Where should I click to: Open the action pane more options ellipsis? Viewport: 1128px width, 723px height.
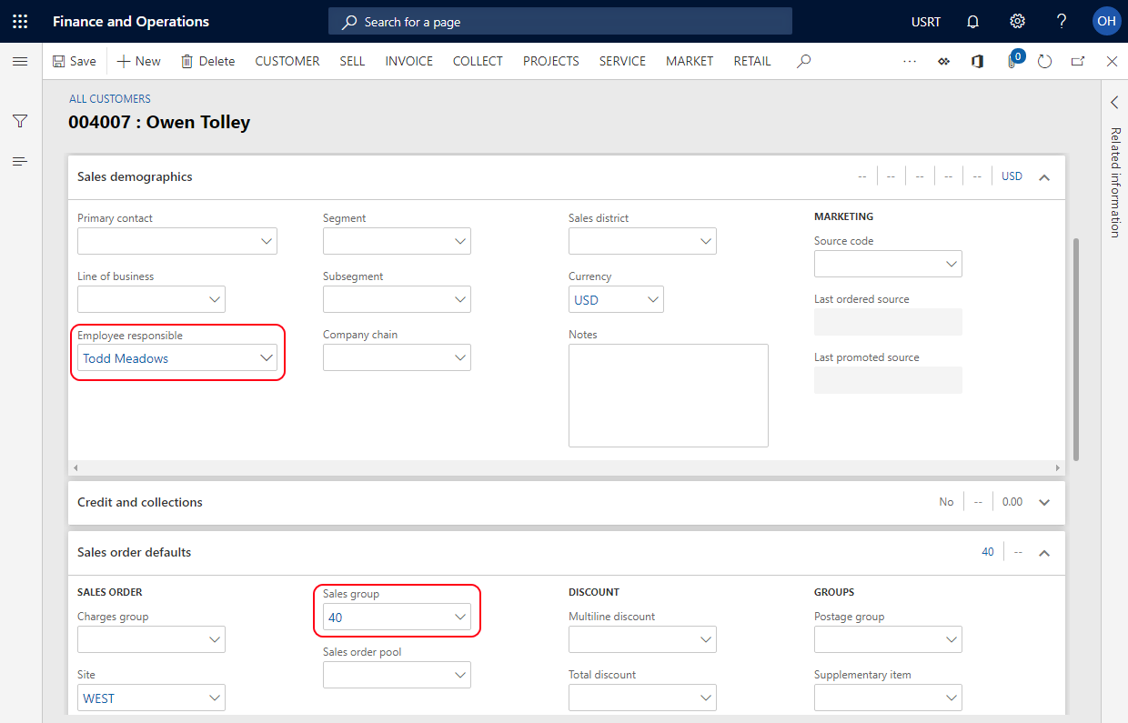[910, 61]
